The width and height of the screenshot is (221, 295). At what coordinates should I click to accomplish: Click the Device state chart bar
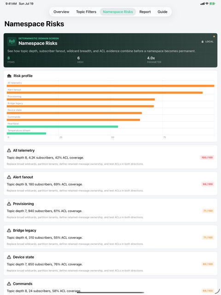click(74, 113)
